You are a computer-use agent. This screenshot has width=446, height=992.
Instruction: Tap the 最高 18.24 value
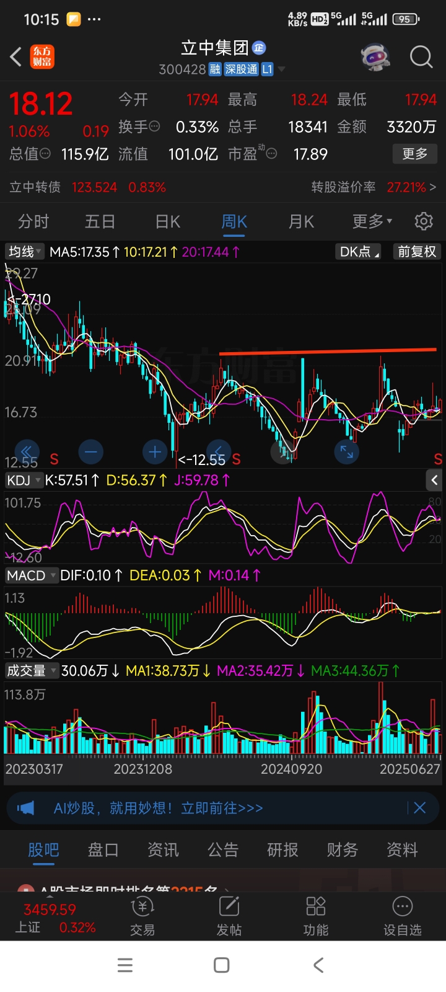(309, 99)
